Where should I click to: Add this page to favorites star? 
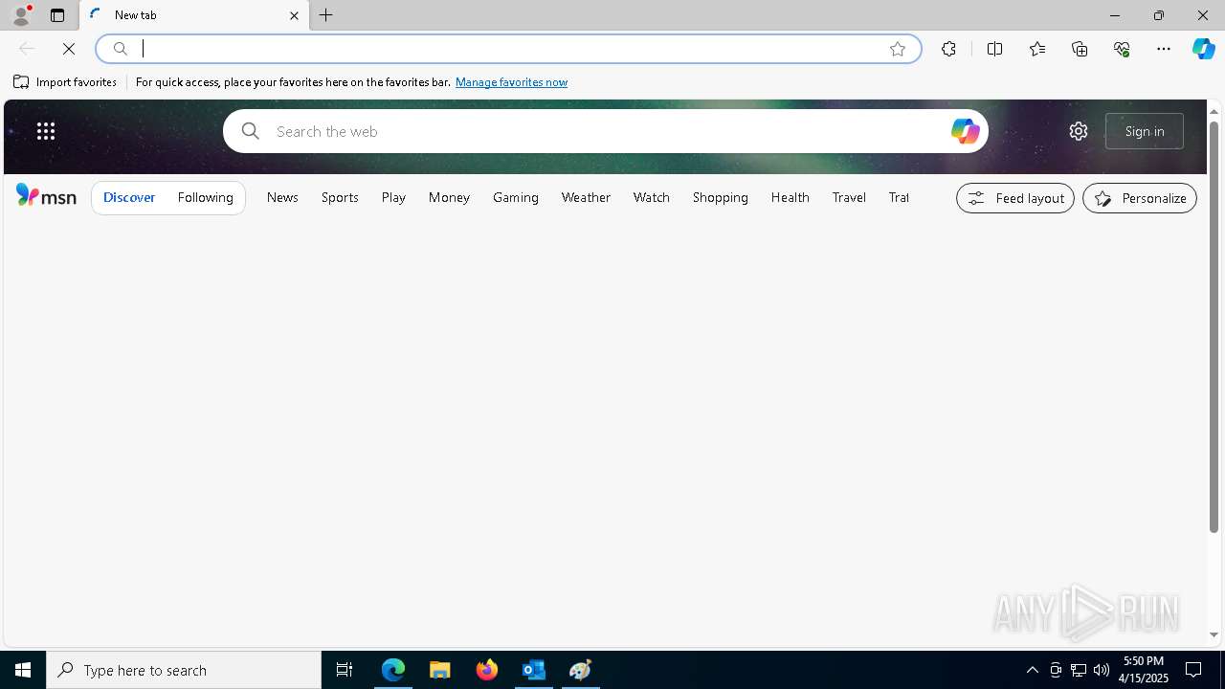pos(898,49)
